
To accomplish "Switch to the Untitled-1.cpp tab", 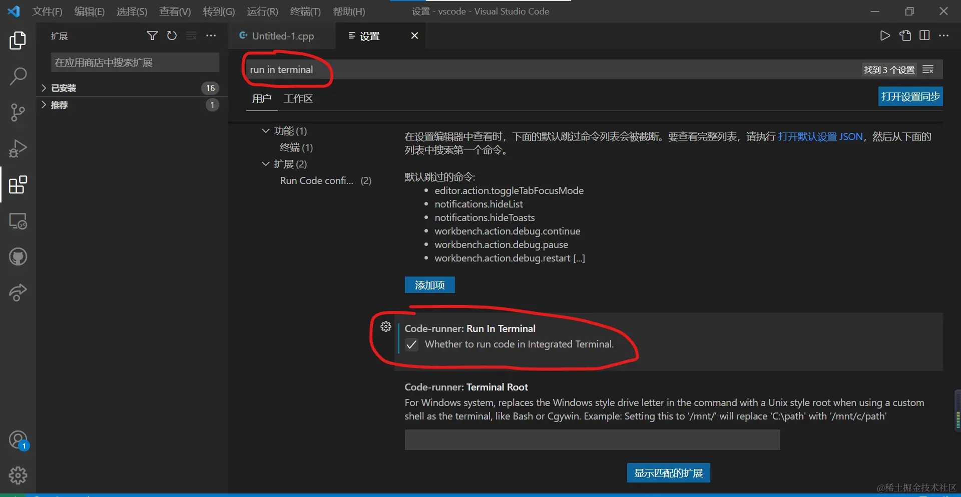I will point(282,36).
